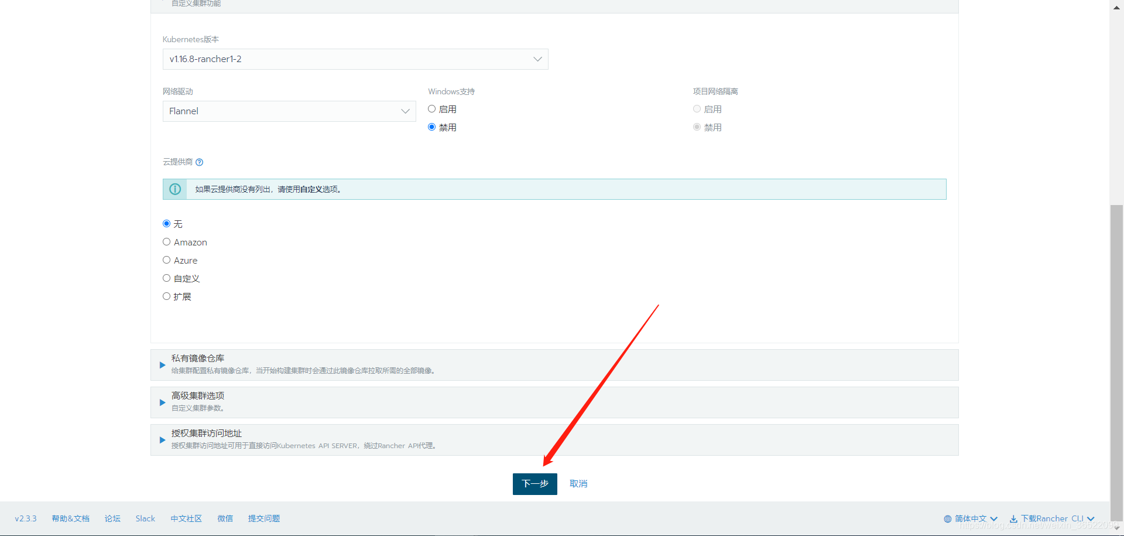Click the page vertical scrollbar thumb
This screenshot has height=536, width=1124.
(x=1117, y=363)
